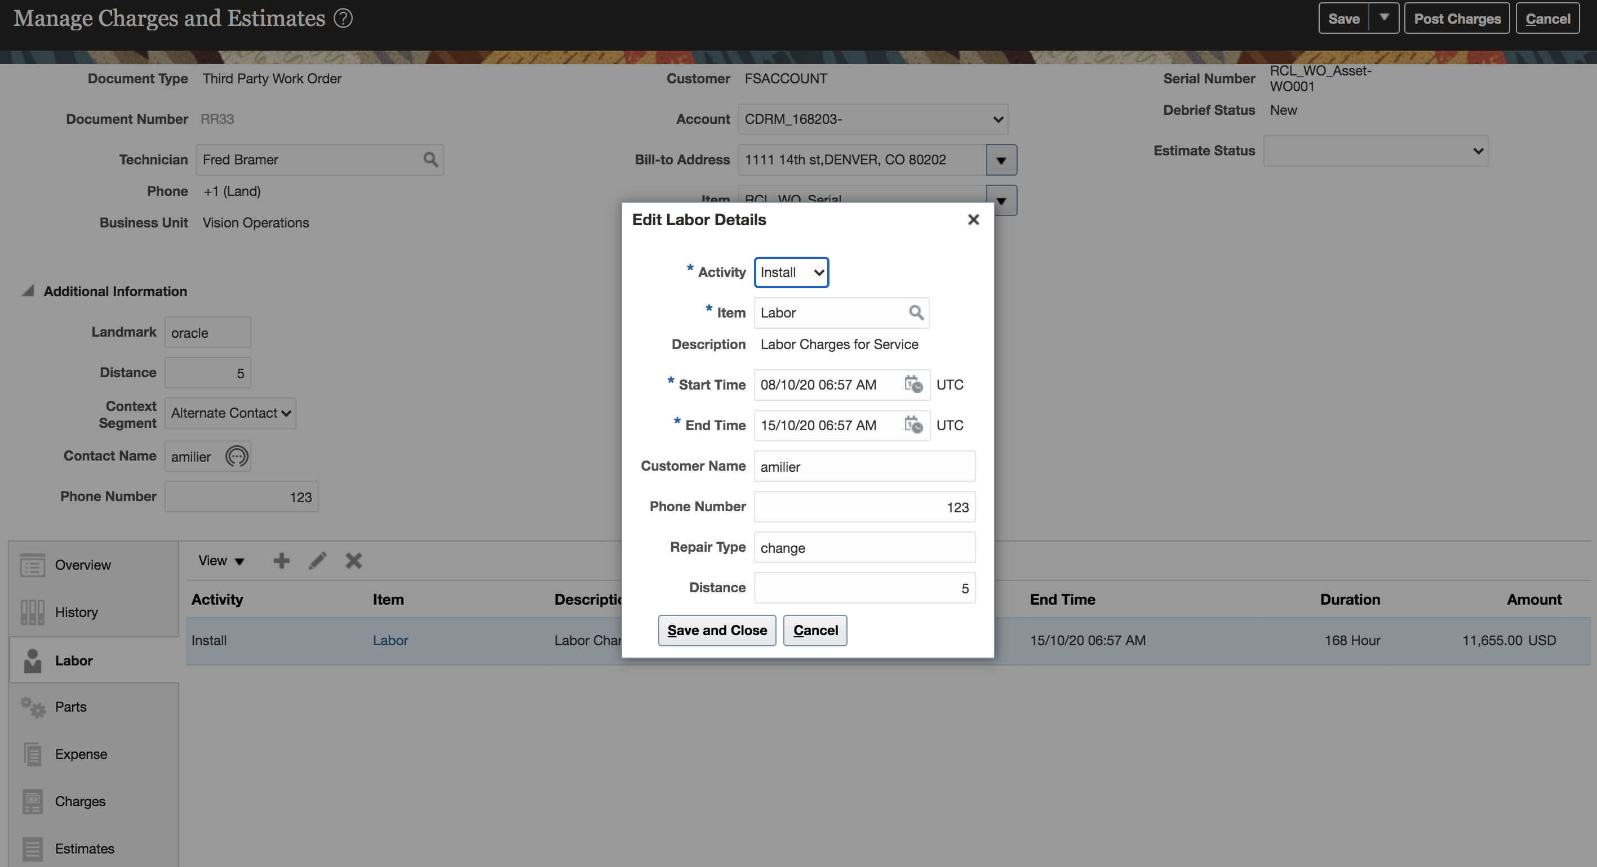Switch to the Parts tab
Screen dimensions: 1597x867
(x=70, y=707)
